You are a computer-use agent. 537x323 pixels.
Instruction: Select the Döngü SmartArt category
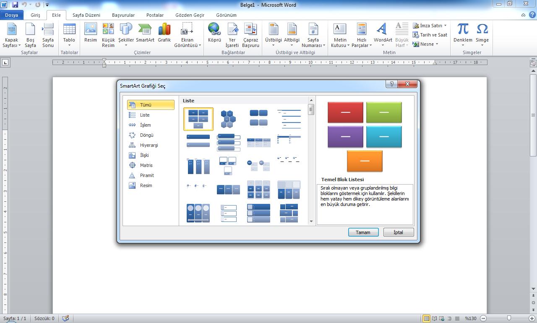click(x=151, y=135)
